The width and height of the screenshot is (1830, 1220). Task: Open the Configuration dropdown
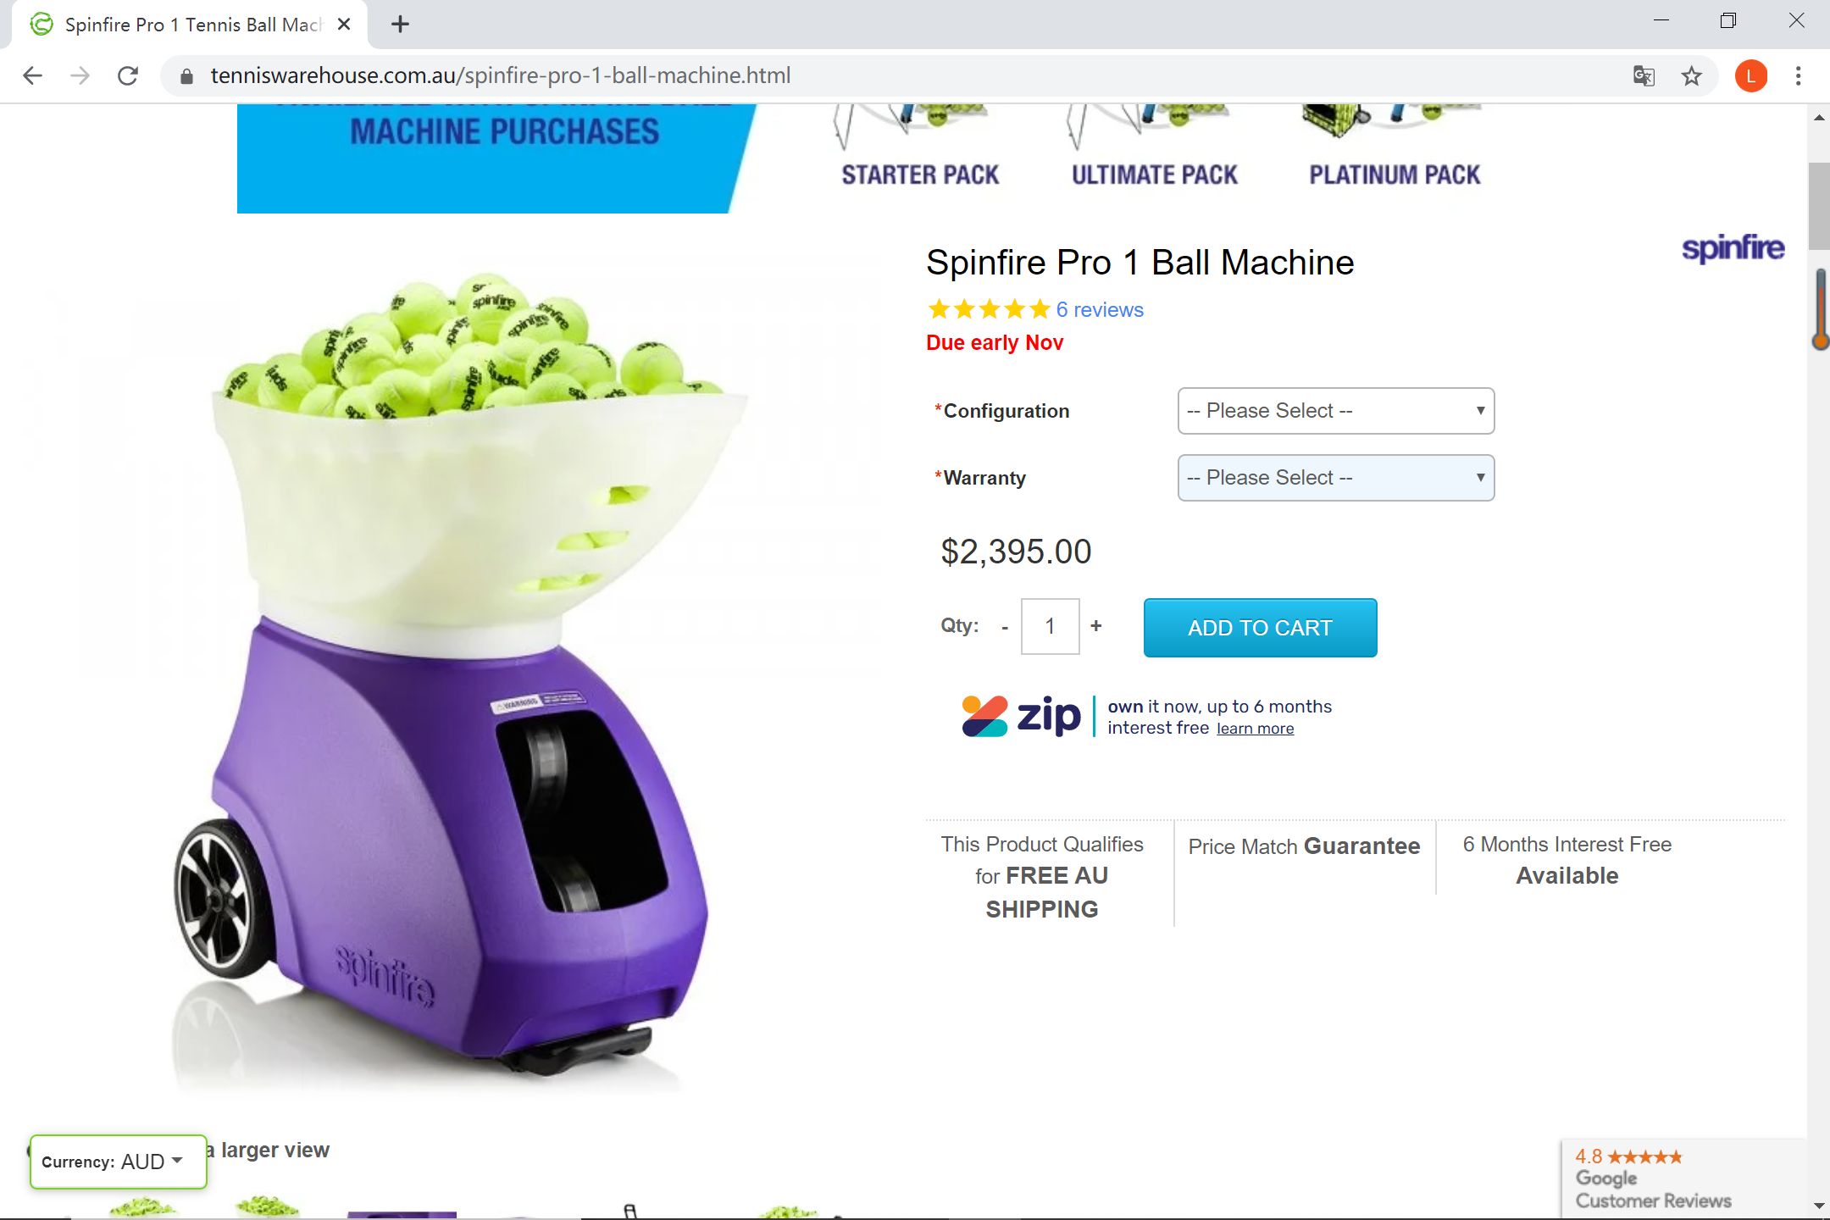[1336, 411]
